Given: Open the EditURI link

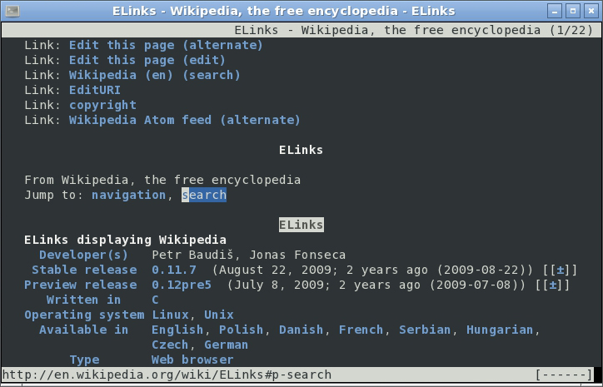Looking at the screenshot, I should pyautogui.click(x=95, y=91).
